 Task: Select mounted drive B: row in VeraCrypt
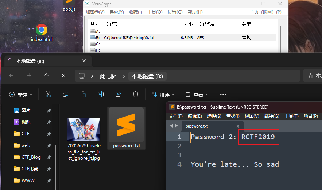coord(183,38)
